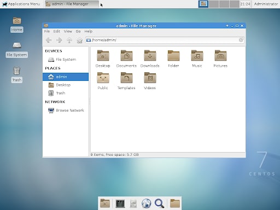Click the File Manager window menu icon
The image size is (280, 210).
click(x=46, y=26)
